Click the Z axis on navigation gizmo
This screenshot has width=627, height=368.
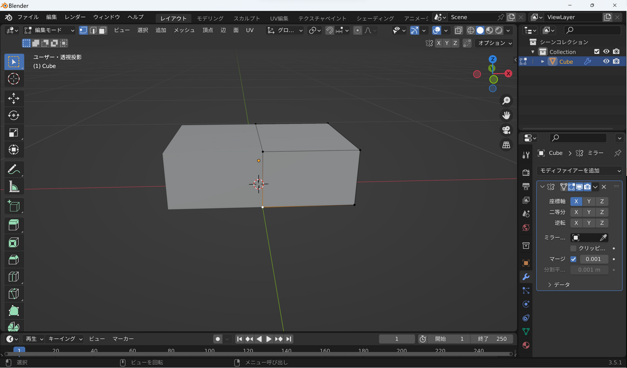[x=492, y=59]
